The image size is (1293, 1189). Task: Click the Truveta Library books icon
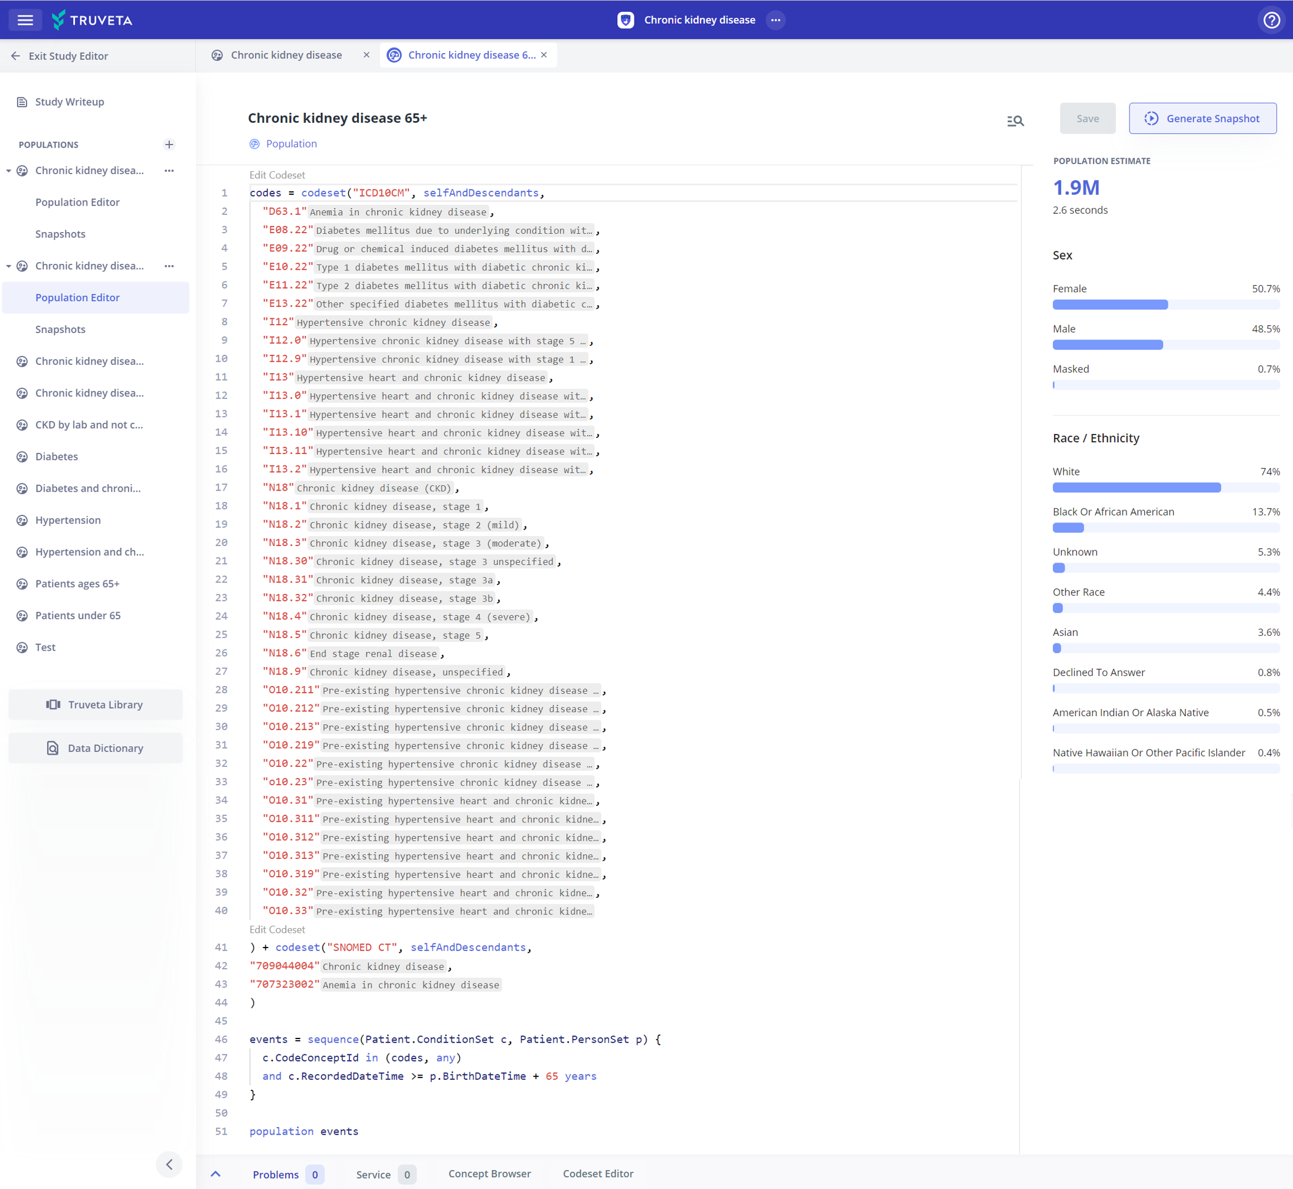[53, 704]
